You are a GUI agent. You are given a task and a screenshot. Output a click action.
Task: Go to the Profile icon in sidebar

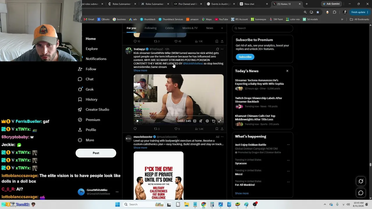pyautogui.click(x=80, y=130)
